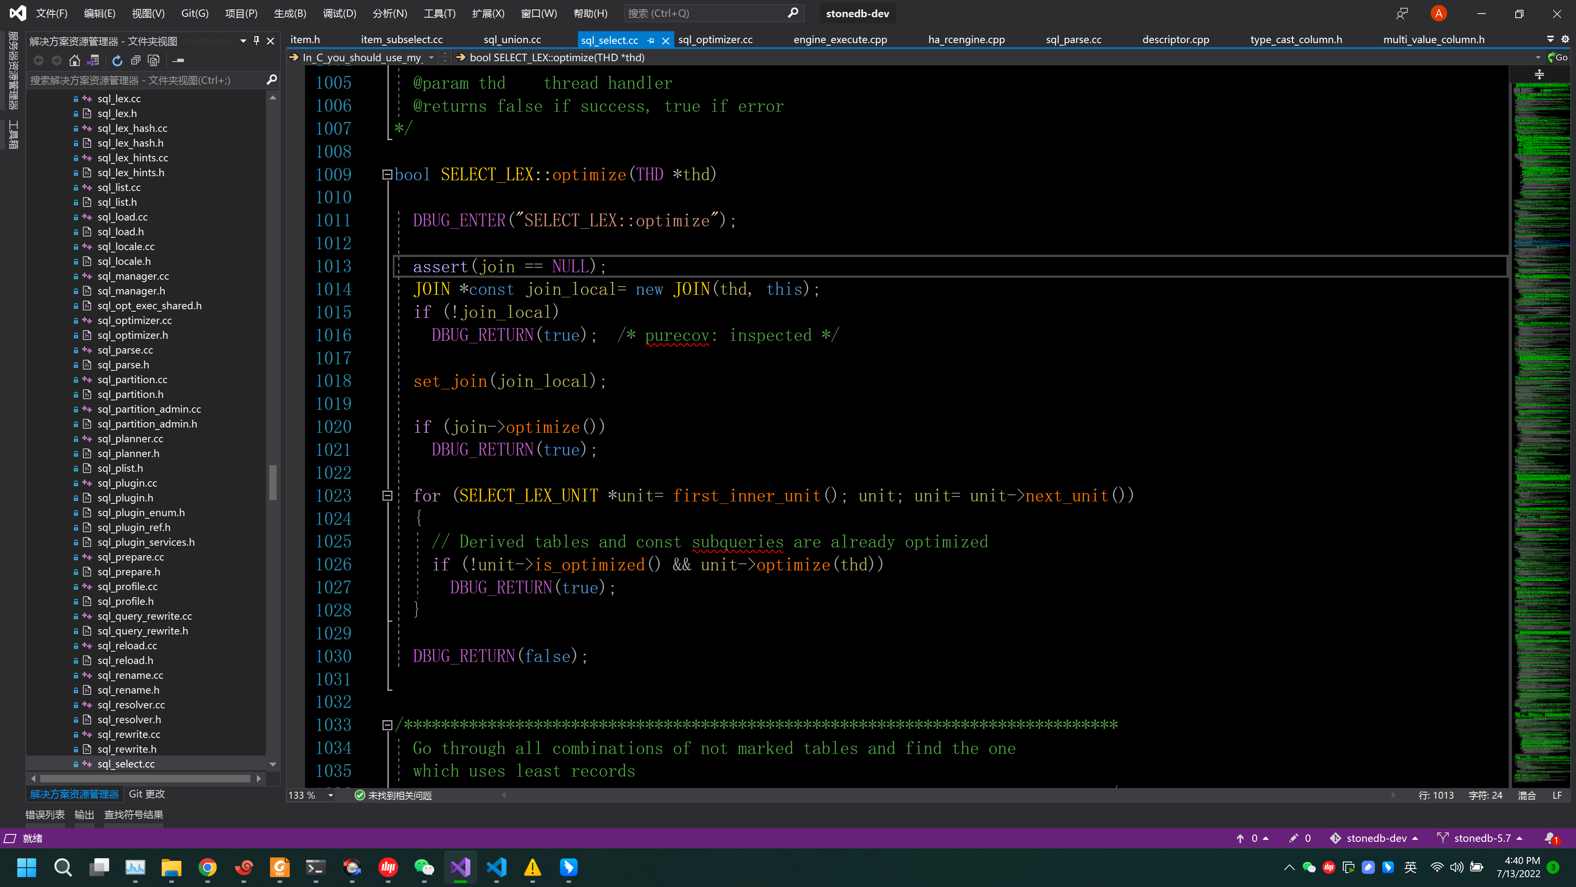This screenshot has width=1576, height=887.
Task: Click the editor minimap scroll overview
Action: (1541, 428)
